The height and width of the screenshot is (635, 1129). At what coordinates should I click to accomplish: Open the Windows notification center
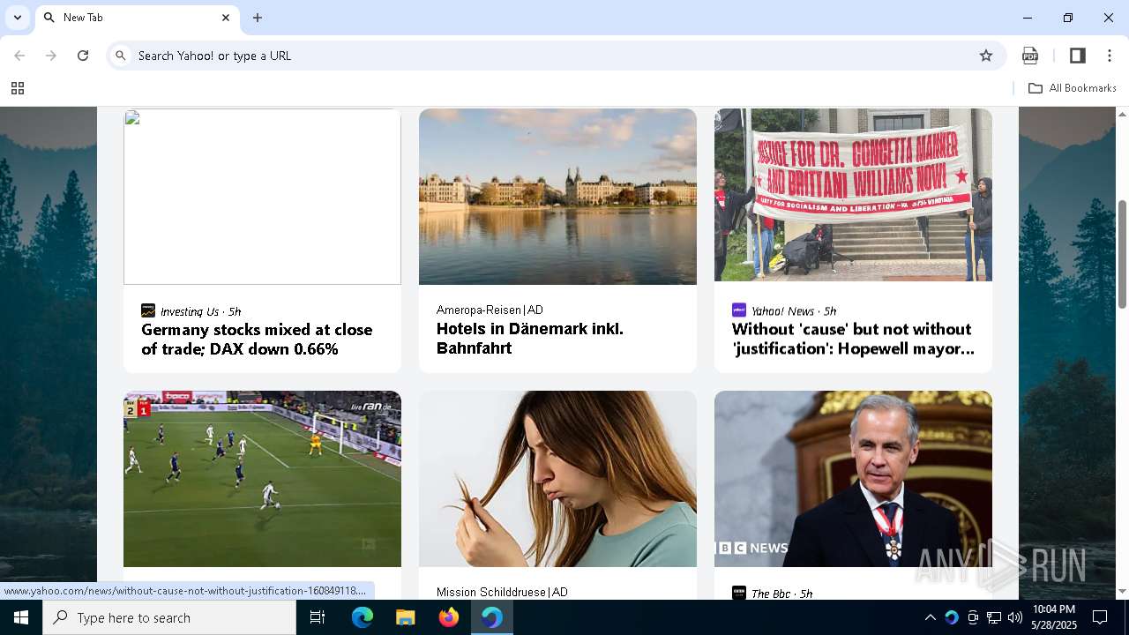[x=1100, y=617]
